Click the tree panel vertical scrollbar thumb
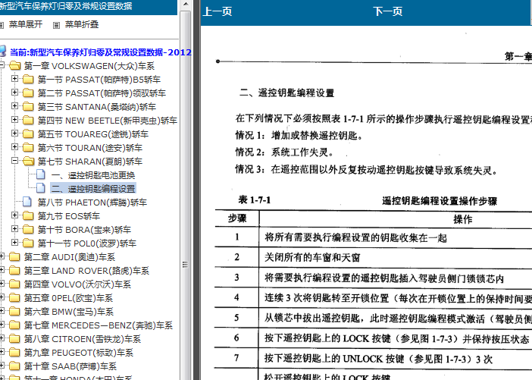This screenshot has height=380, width=532. click(185, 195)
